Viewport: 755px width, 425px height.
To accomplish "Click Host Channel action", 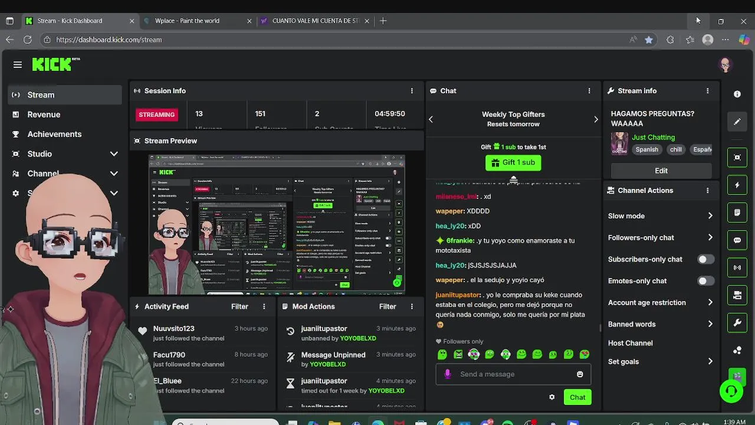I will point(630,343).
